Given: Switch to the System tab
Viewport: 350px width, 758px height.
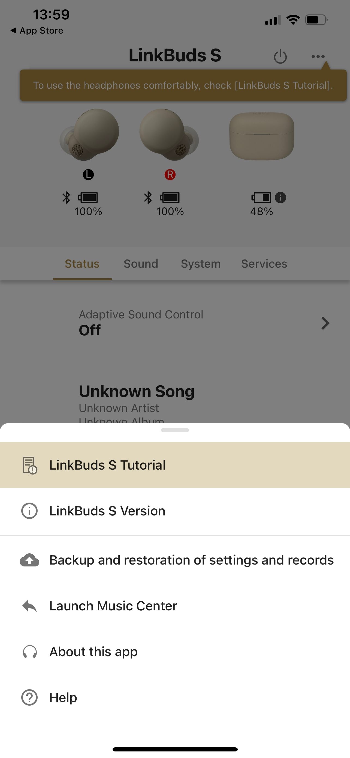Looking at the screenshot, I should coord(201,264).
